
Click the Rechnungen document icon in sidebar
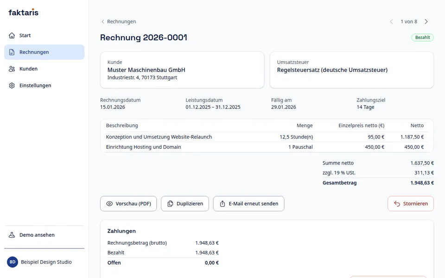12,52
